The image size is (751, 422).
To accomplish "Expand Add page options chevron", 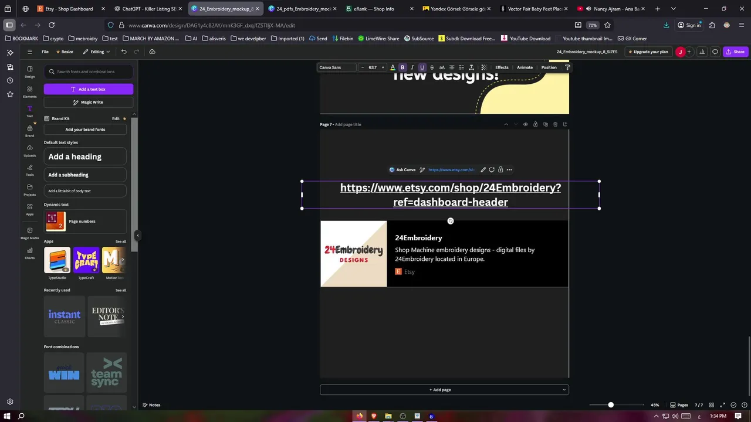I will coord(564,390).
